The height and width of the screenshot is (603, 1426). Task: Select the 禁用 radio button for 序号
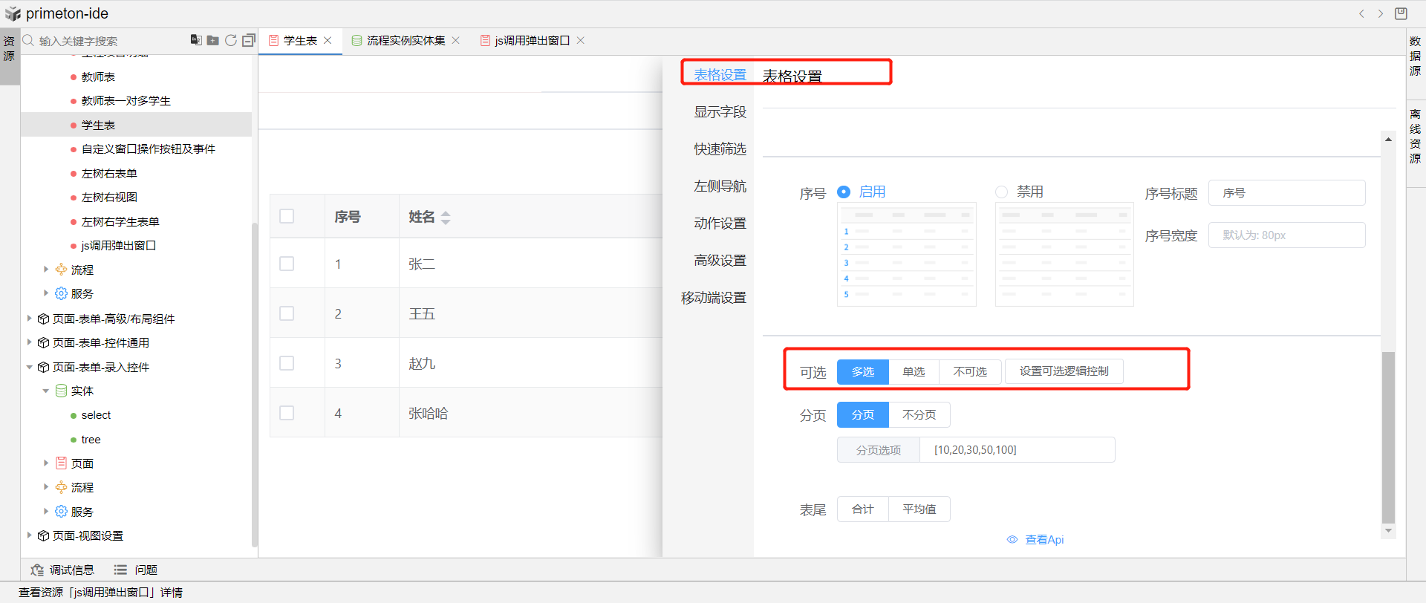(1001, 192)
